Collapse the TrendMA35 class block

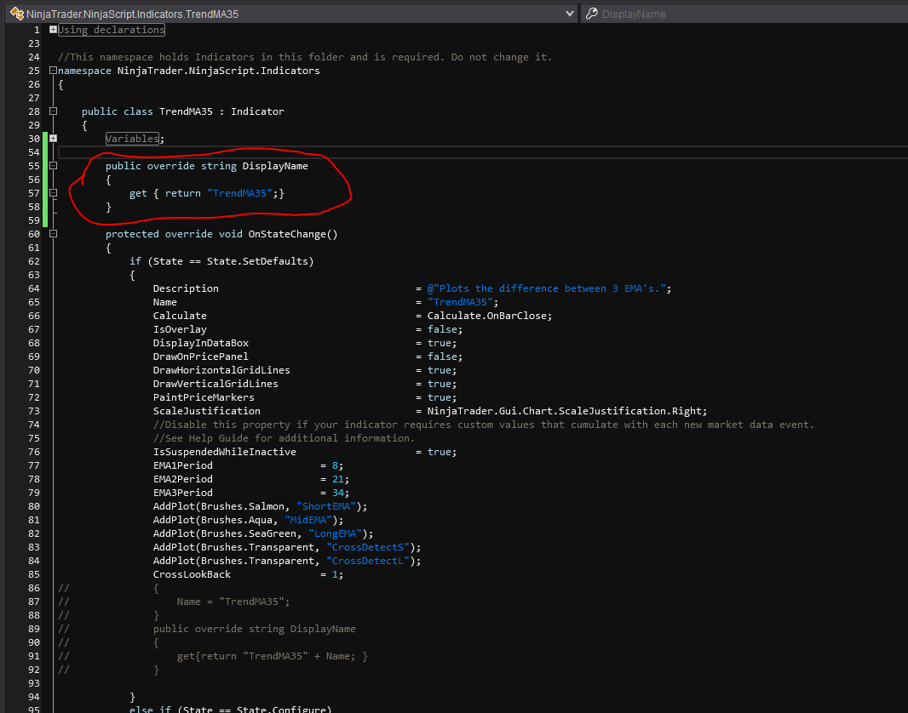point(54,111)
